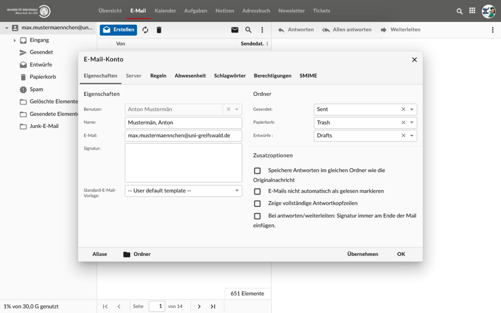This screenshot has height=313, width=501.
Task: Expand the Eingang folder tree
Action: tap(15, 40)
